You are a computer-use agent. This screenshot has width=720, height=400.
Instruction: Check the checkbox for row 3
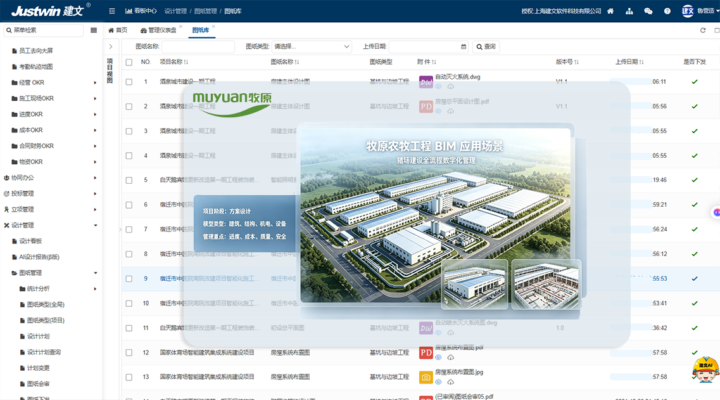pyautogui.click(x=129, y=131)
